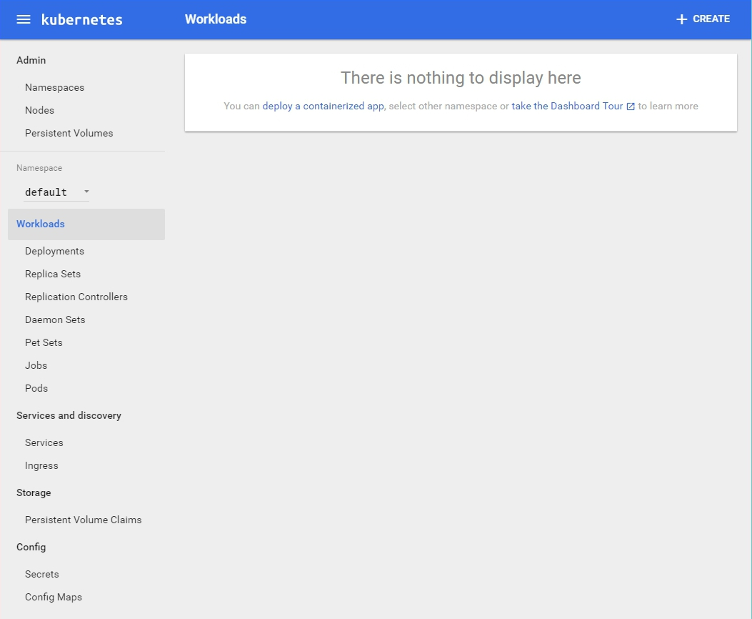Open Deployments list
This screenshot has height=619, width=752.
coord(55,251)
